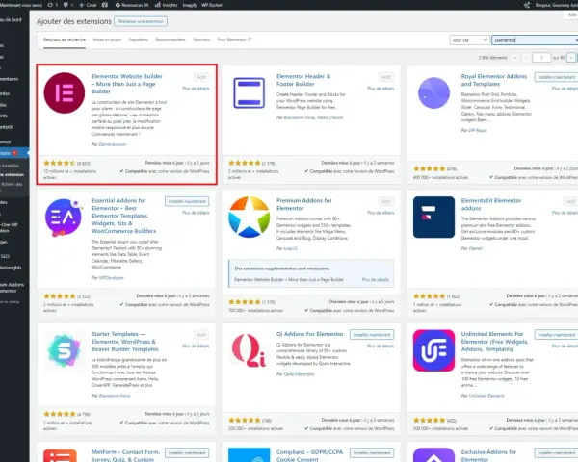The height and width of the screenshot is (462, 578).
Task: Open the Favorites tab
Action: click(201, 39)
